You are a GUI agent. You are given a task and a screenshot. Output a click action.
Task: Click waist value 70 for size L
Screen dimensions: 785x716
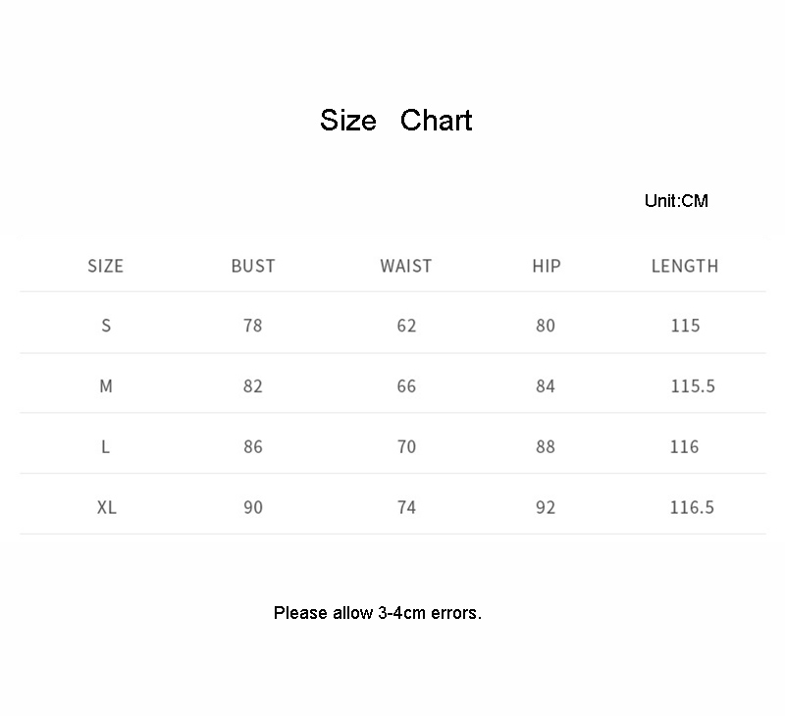pyautogui.click(x=407, y=447)
